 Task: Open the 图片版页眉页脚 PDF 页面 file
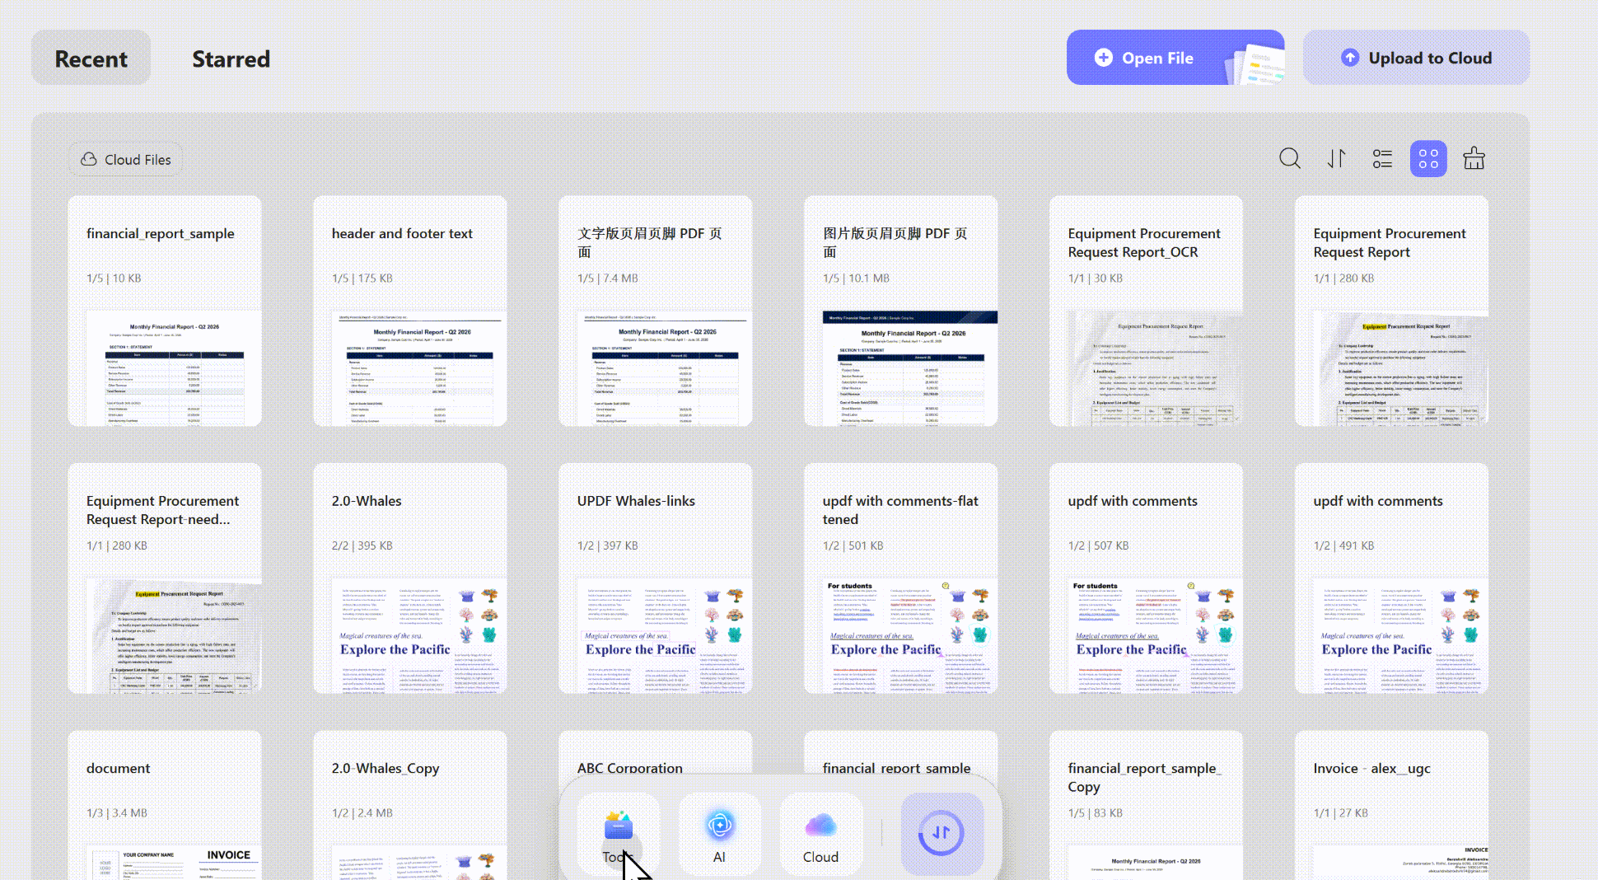(x=901, y=311)
